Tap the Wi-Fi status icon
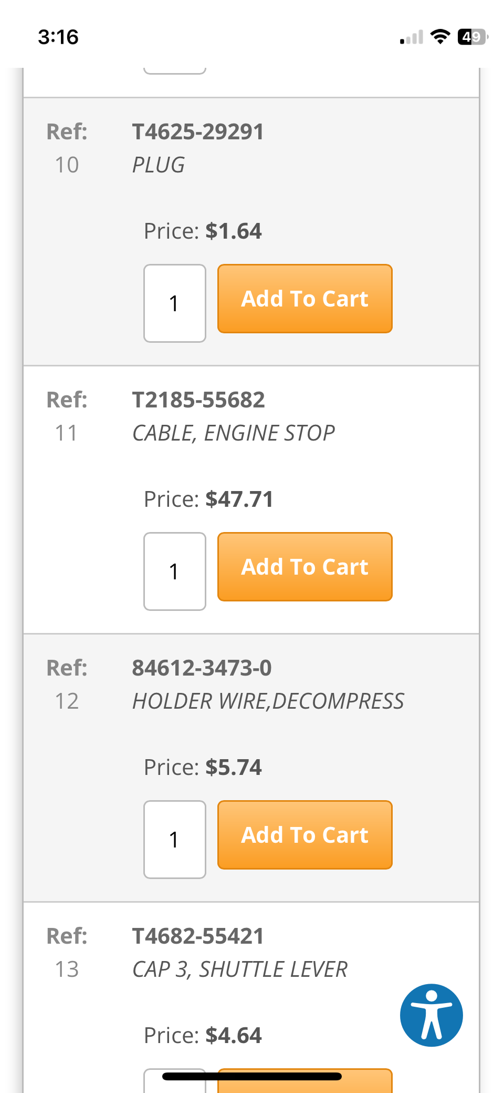The width and height of the screenshot is (504, 1093). coord(440,37)
